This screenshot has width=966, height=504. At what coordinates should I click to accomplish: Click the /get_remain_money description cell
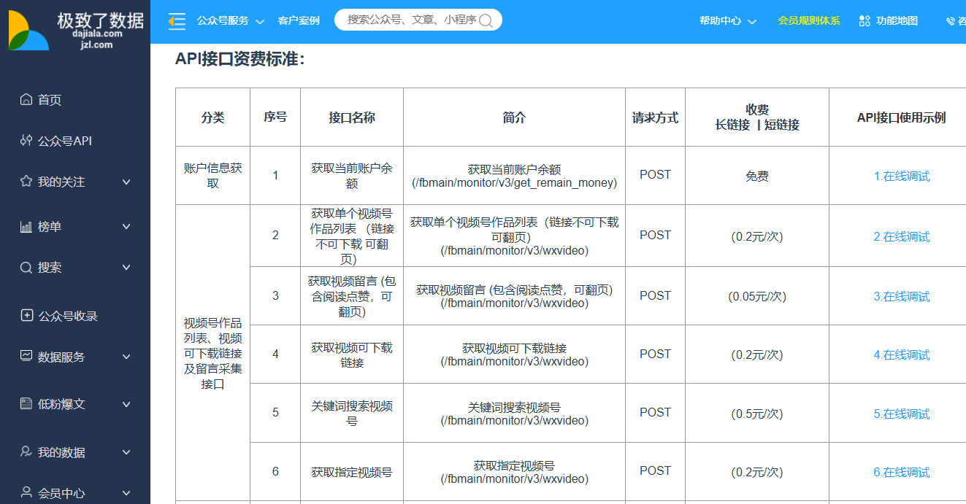(x=514, y=176)
